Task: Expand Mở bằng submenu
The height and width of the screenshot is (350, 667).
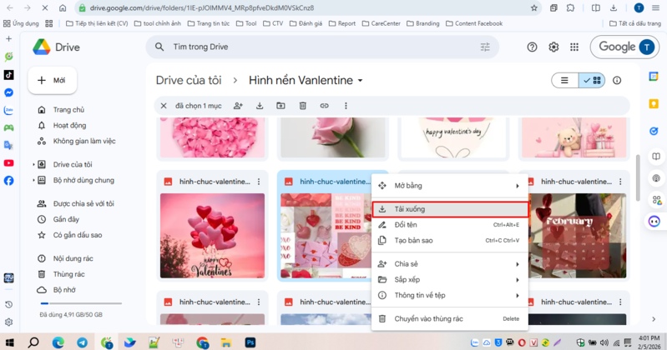Action: 450,186
